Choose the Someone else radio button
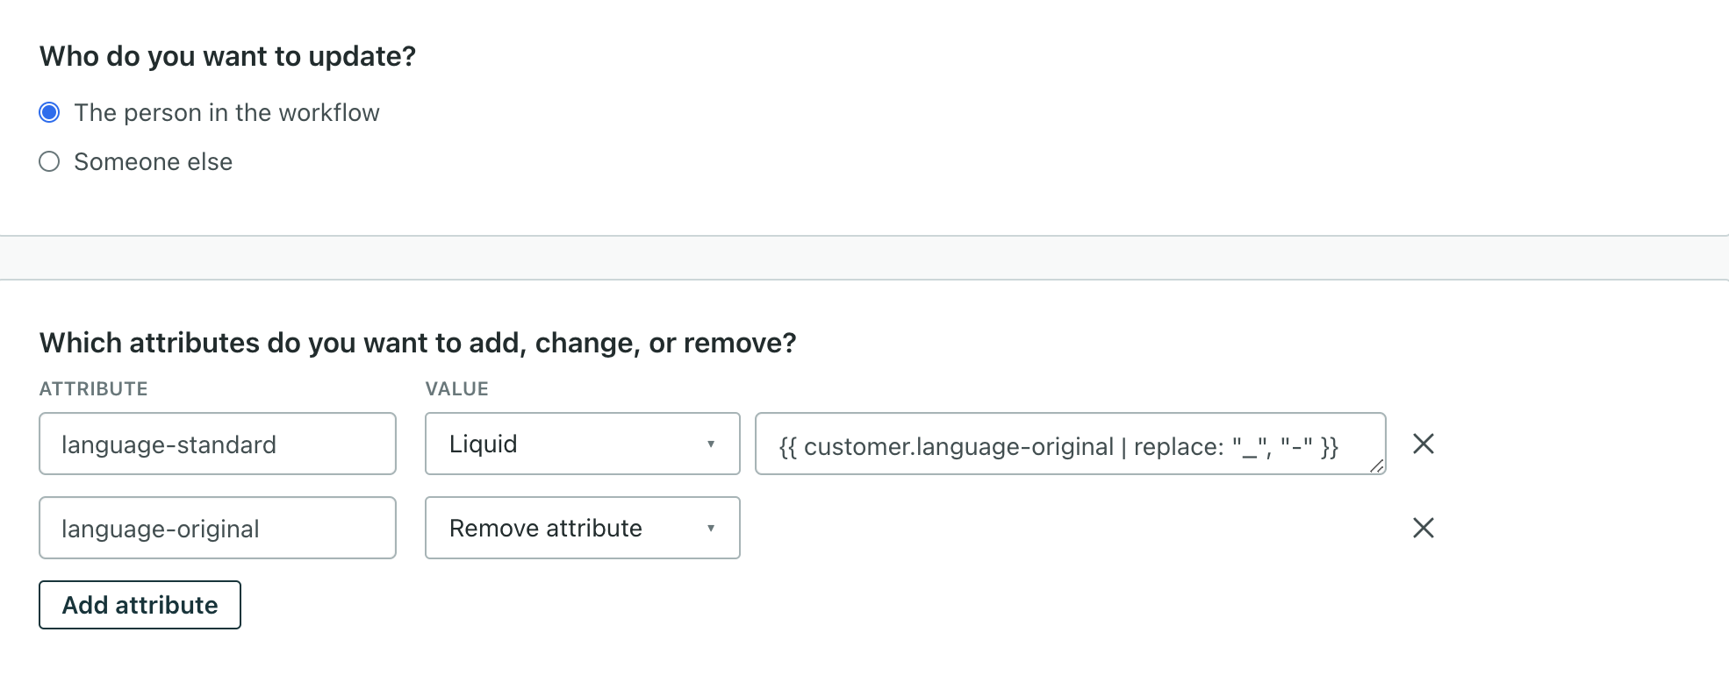The image size is (1729, 675). 50,161
